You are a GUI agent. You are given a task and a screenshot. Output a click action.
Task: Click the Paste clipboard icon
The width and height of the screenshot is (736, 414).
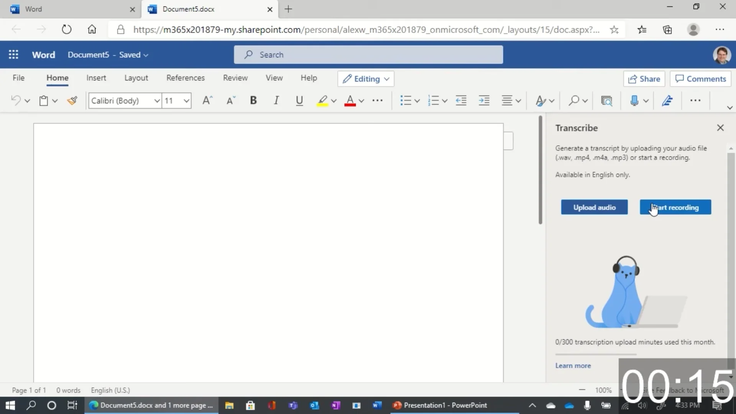pos(44,100)
